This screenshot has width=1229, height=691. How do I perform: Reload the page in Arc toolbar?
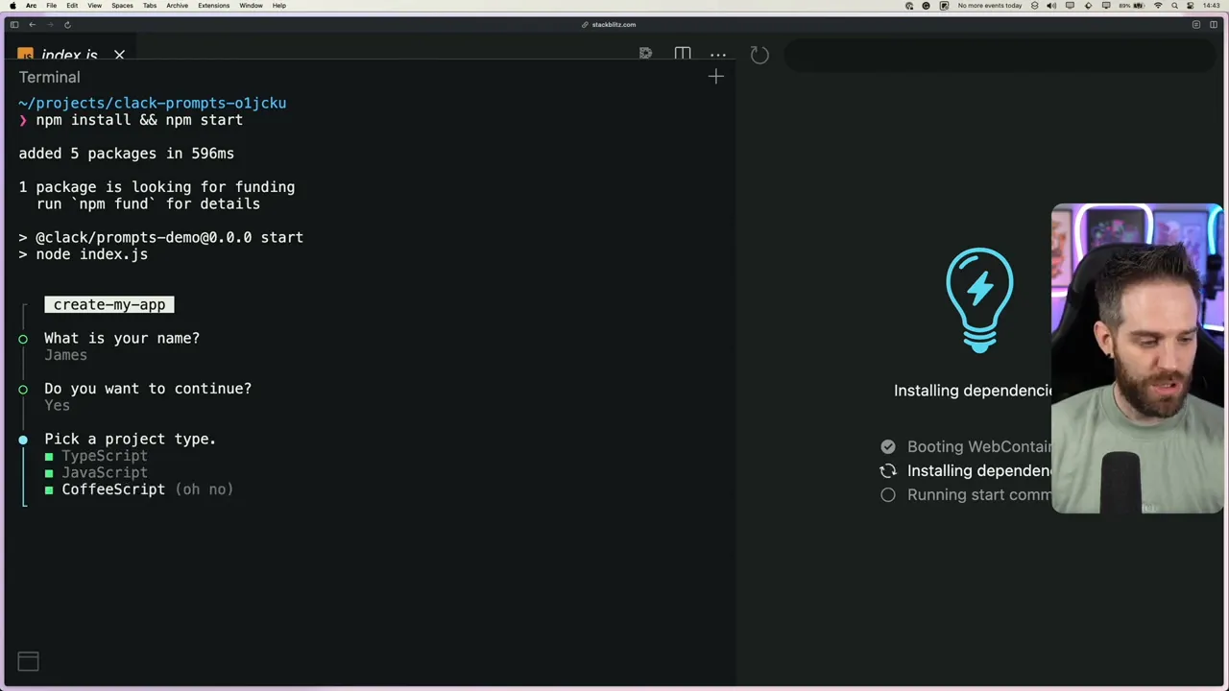pos(67,24)
